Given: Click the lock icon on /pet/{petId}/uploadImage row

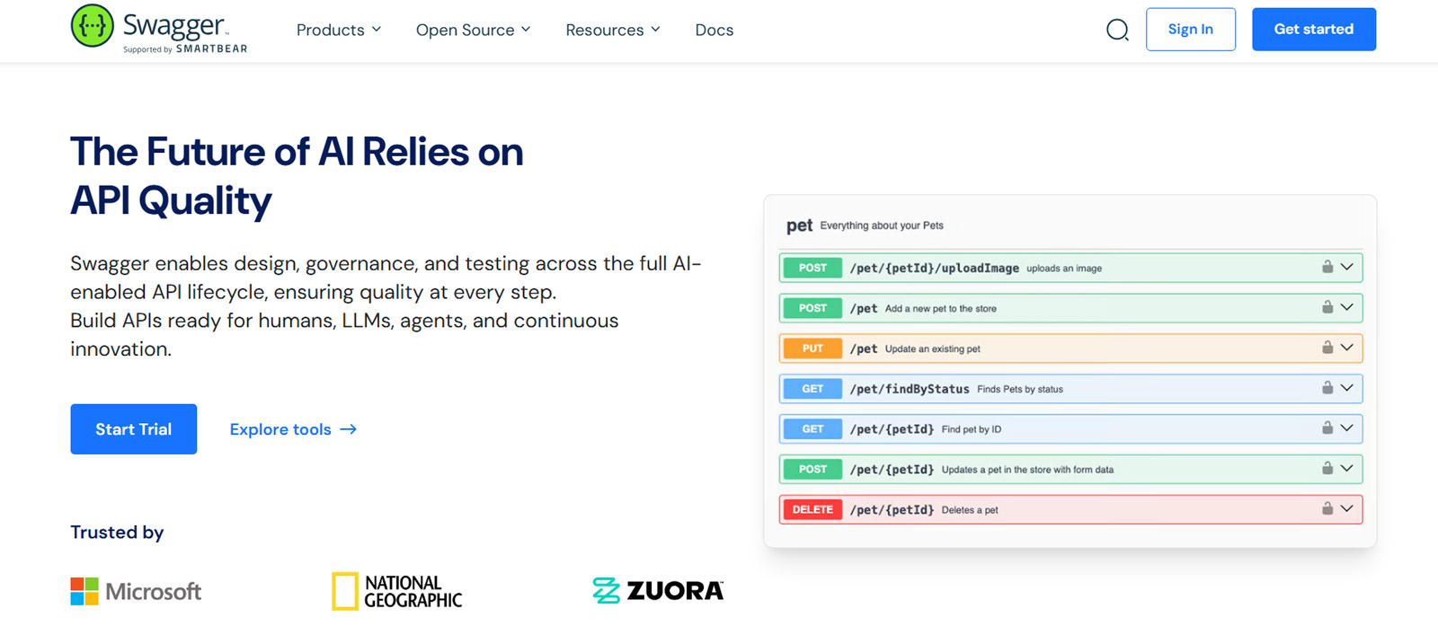Looking at the screenshot, I should click(x=1327, y=267).
